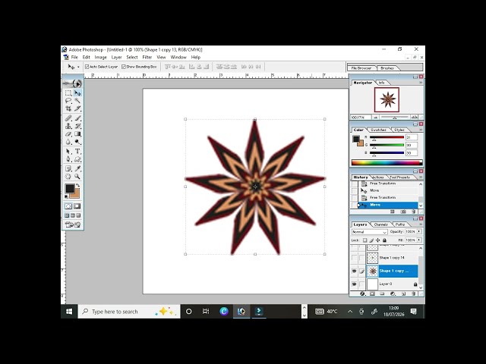Viewport: 486px width, 364px height.
Task: Open the Layer menu
Action: pyautogui.click(x=116, y=58)
